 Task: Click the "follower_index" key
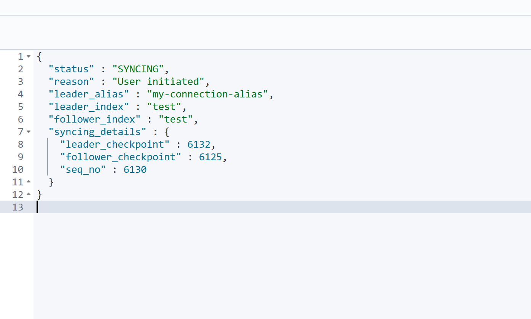[x=94, y=119]
